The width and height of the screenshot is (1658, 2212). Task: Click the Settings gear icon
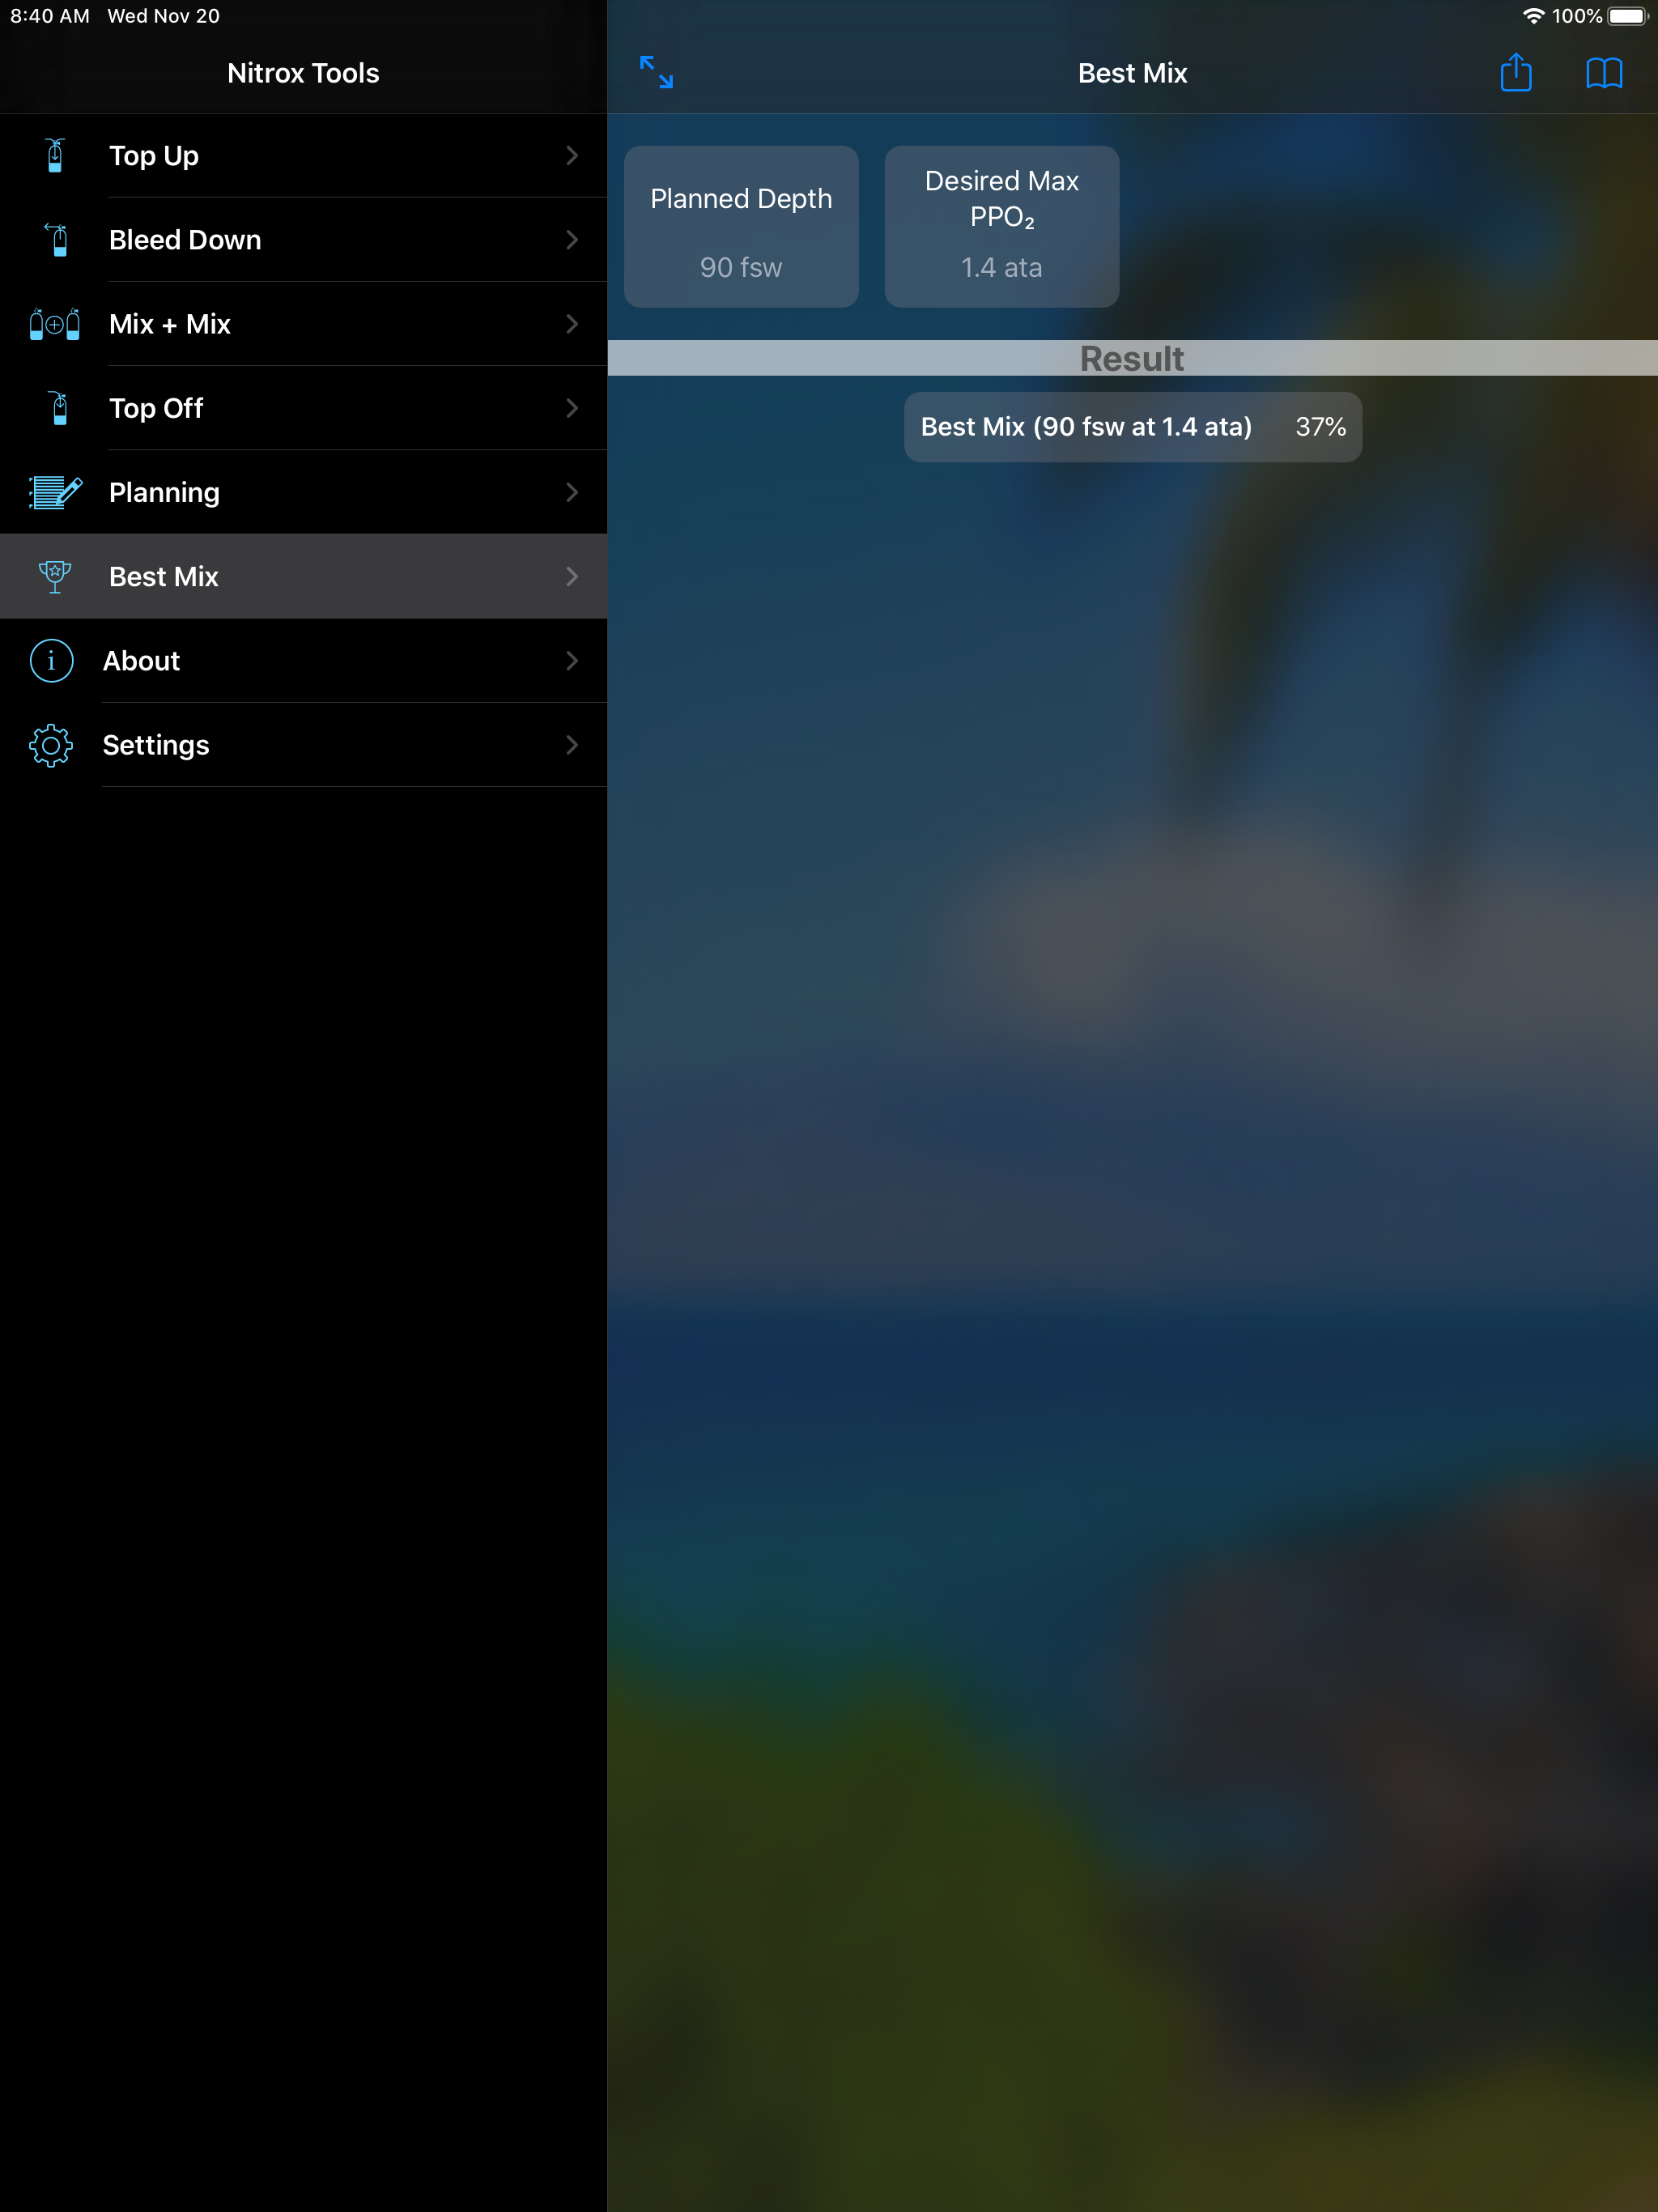52,745
